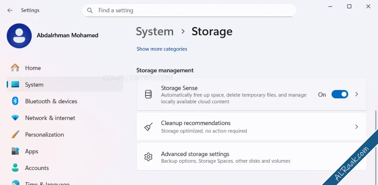Click the System monitor icon
378x185 pixels.
pyautogui.click(x=15, y=85)
